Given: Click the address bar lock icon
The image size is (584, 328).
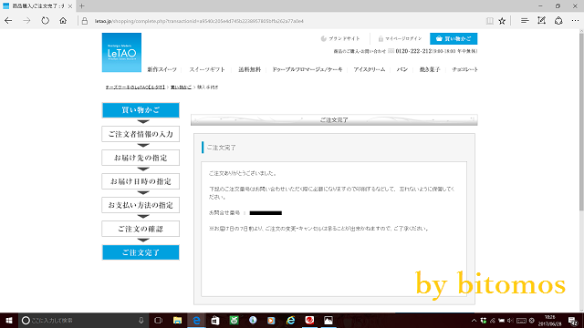Looking at the screenshot, I should point(85,21).
